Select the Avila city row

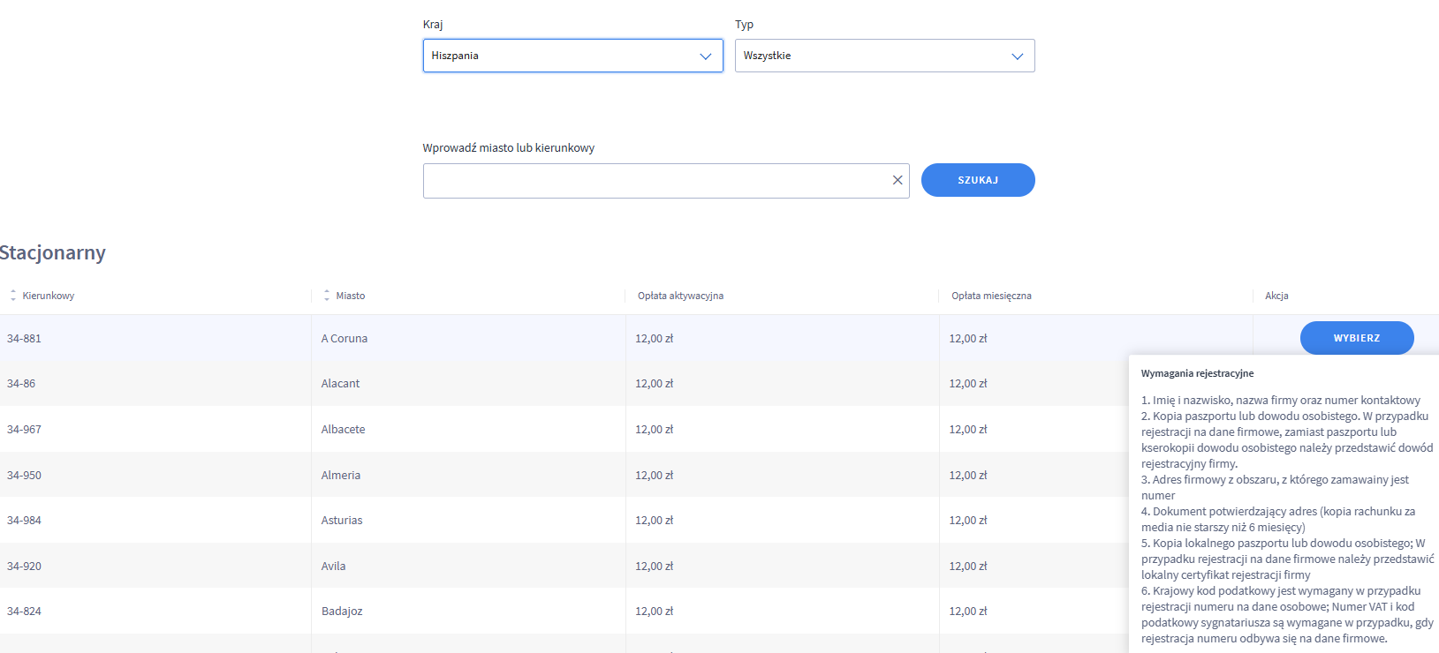334,567
